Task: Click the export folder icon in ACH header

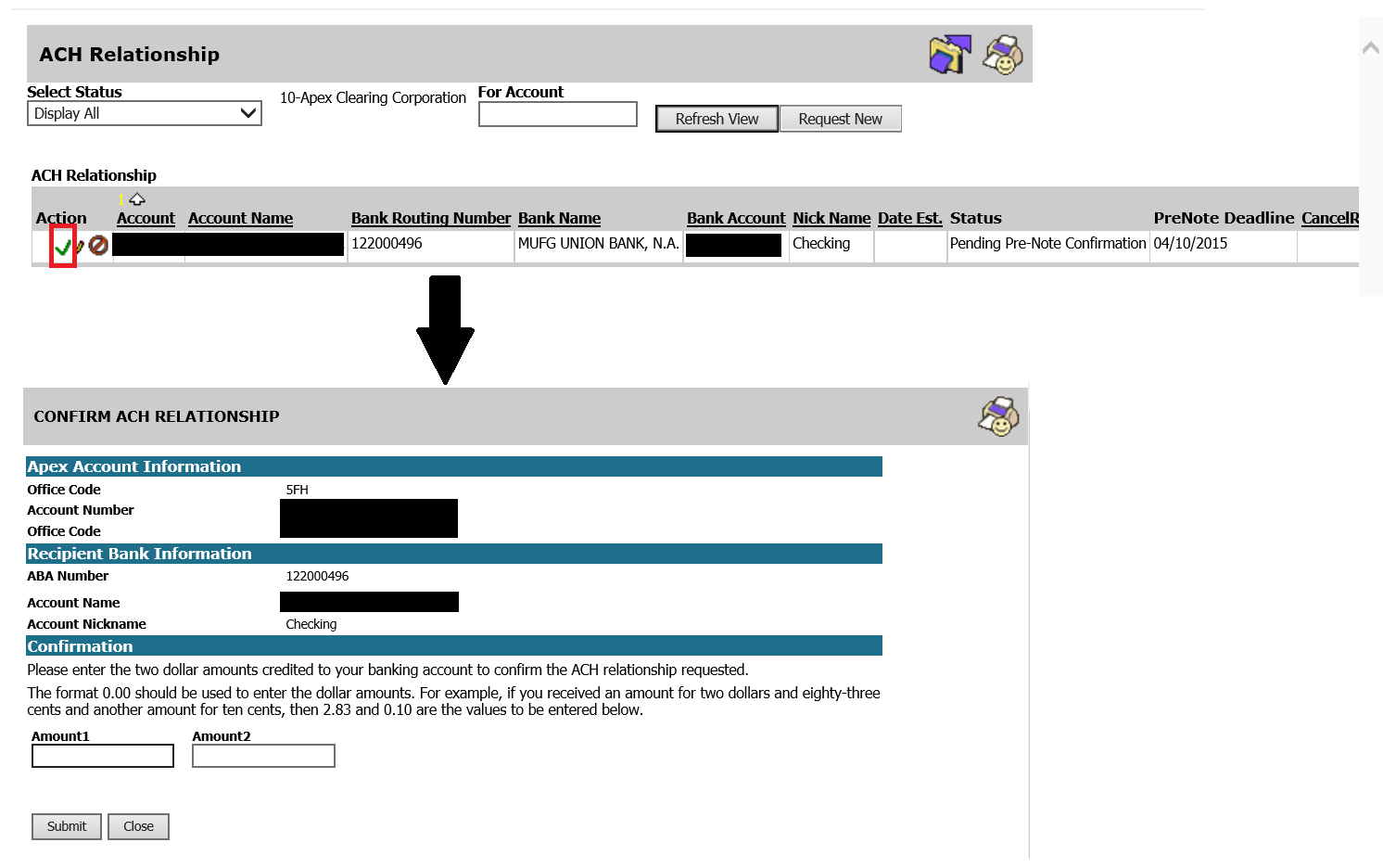Action: [949, 55]
